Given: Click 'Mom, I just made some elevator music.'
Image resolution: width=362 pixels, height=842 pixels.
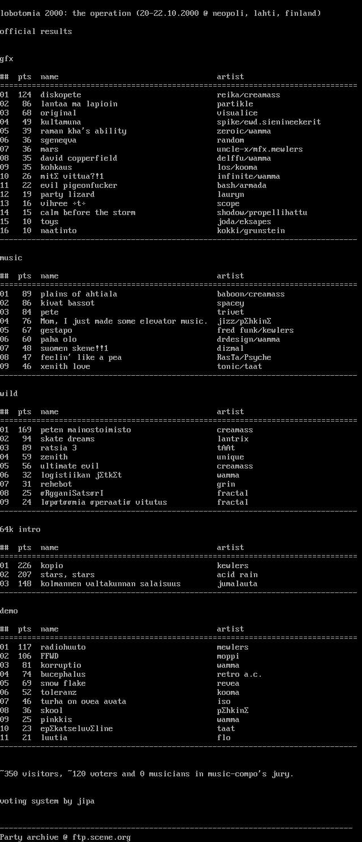Looking at the screenshot, I should [124, 321].
